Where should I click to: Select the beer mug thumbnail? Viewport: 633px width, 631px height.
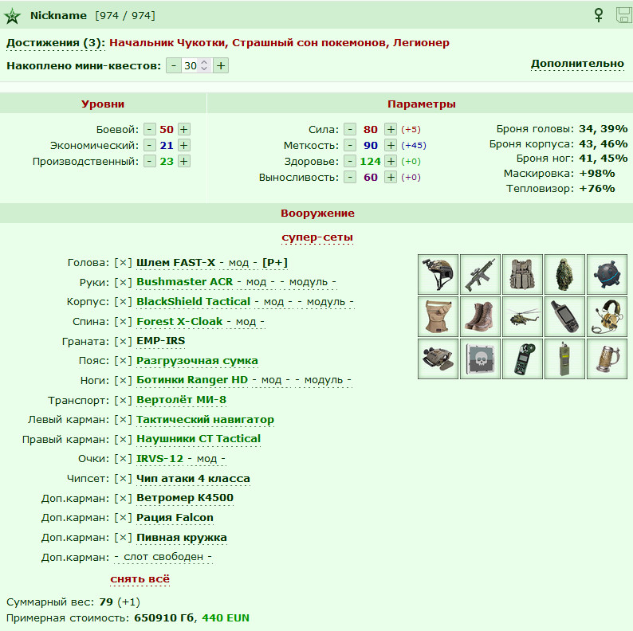[x=607, y=359]
